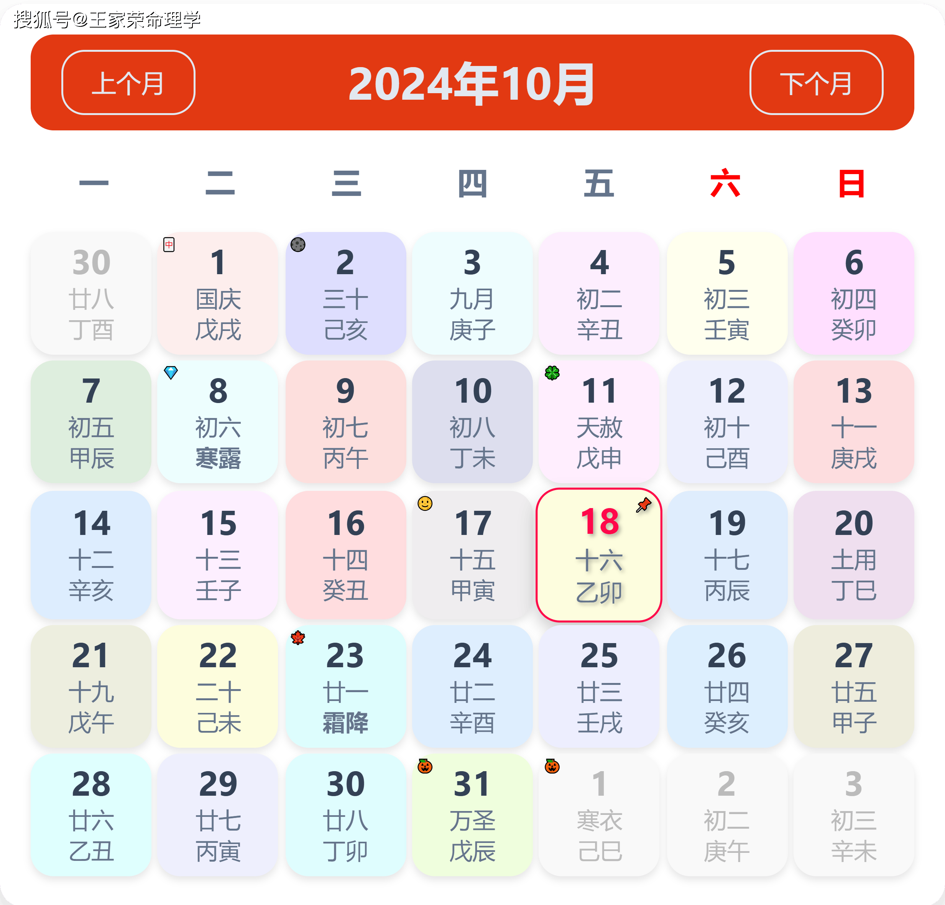Select October 6 初四 癸卯 cell
Image resolution: width=945 pixels, height=905 pixels.
coord(854,293)
